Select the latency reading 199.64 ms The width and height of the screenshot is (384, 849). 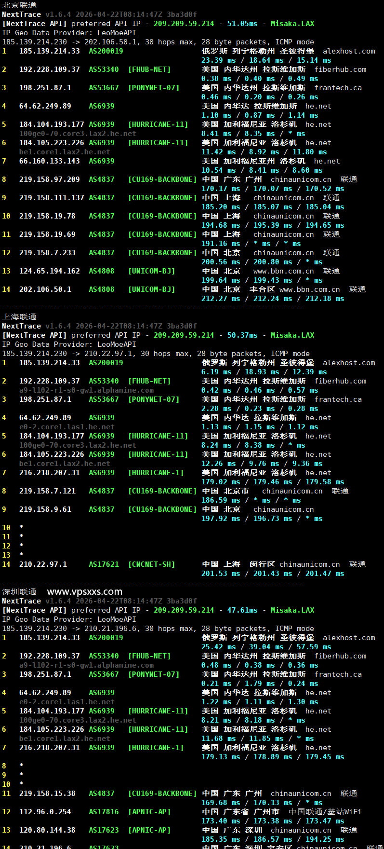[221, 280]
